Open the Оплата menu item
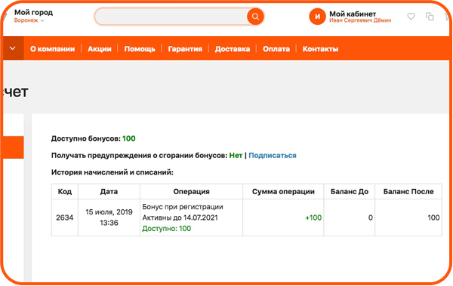The image size is (453, 286). (276, 49)
